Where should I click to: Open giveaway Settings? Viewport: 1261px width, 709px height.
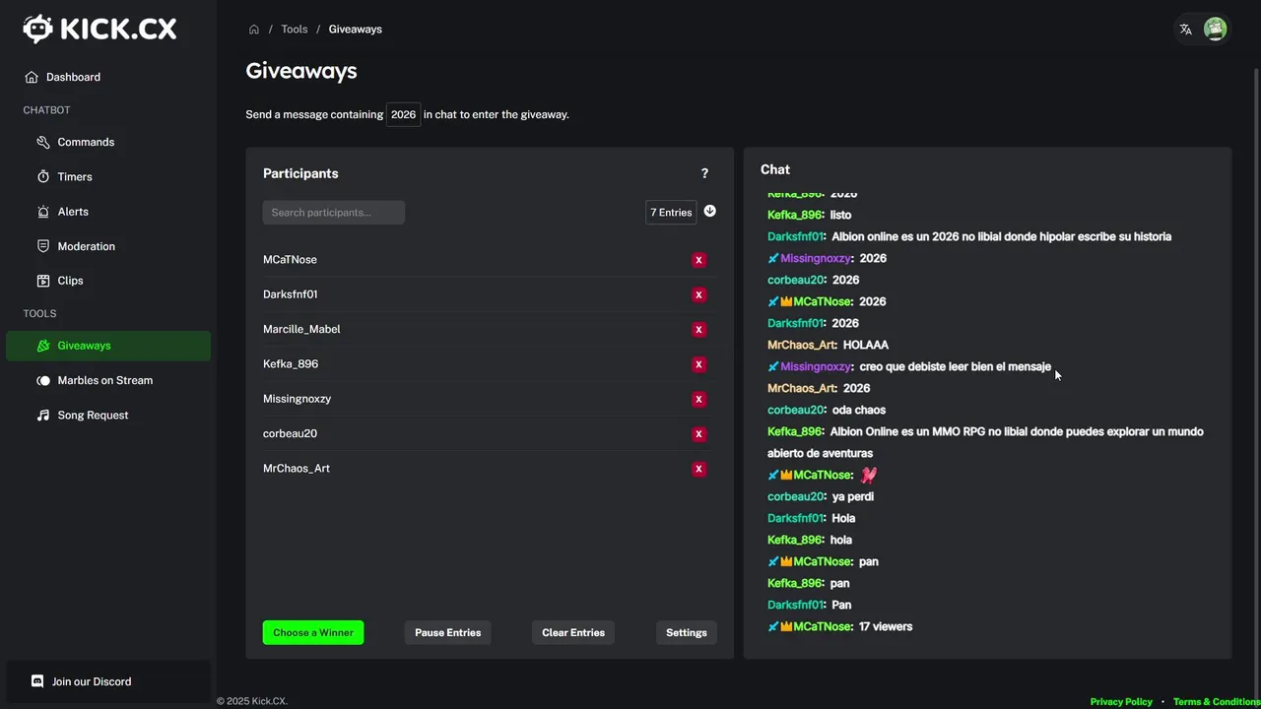point(686,633)
